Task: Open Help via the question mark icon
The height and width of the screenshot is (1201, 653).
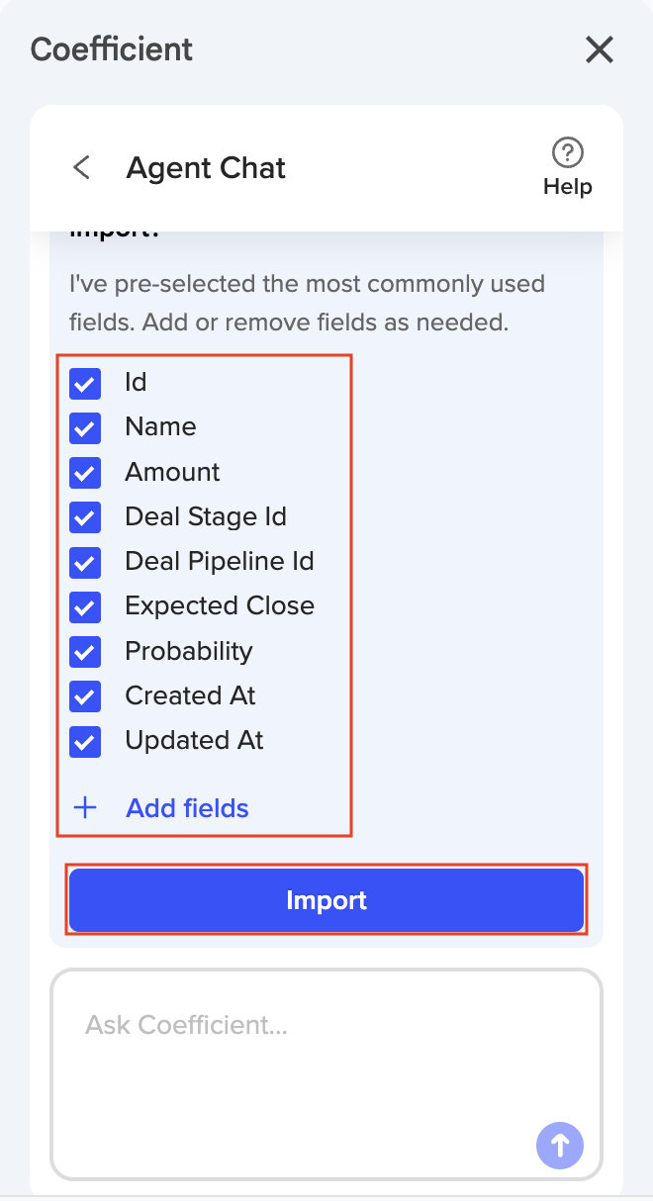Action: (x=567, y=153)
